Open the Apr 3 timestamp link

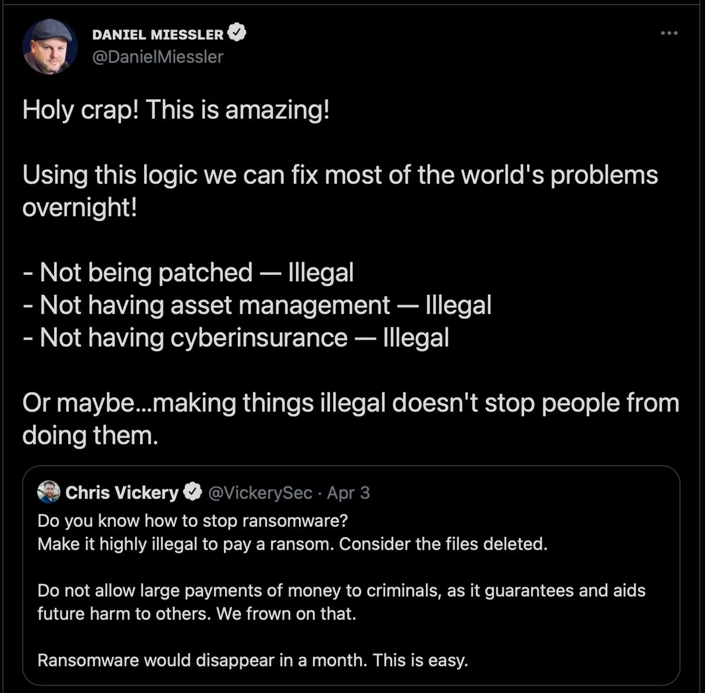[x=348, y=493]
